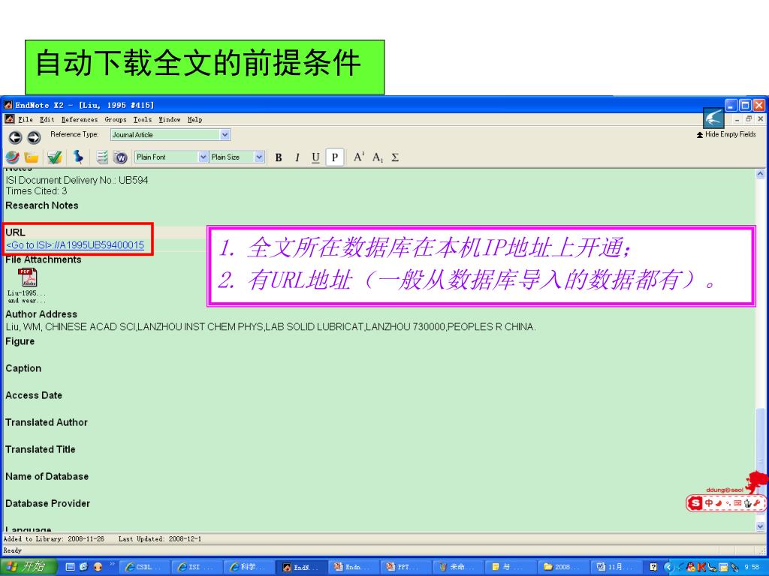769x576 pixels.
Task: Click Sogou input method S icon
Action: point(695,503)
